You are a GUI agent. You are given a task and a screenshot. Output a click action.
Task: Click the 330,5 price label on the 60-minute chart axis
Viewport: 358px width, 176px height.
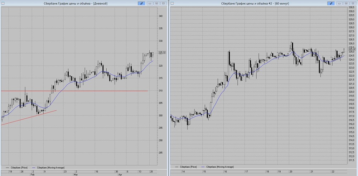pyautogui.click(x=351, y=8)
